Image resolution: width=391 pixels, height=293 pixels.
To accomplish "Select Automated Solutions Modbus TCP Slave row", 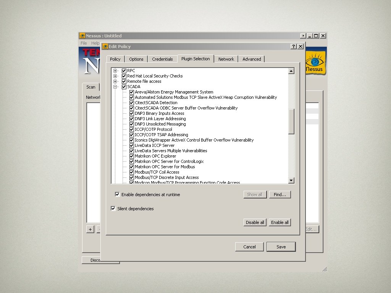I will pyautogui.click(x=206, y=97).
